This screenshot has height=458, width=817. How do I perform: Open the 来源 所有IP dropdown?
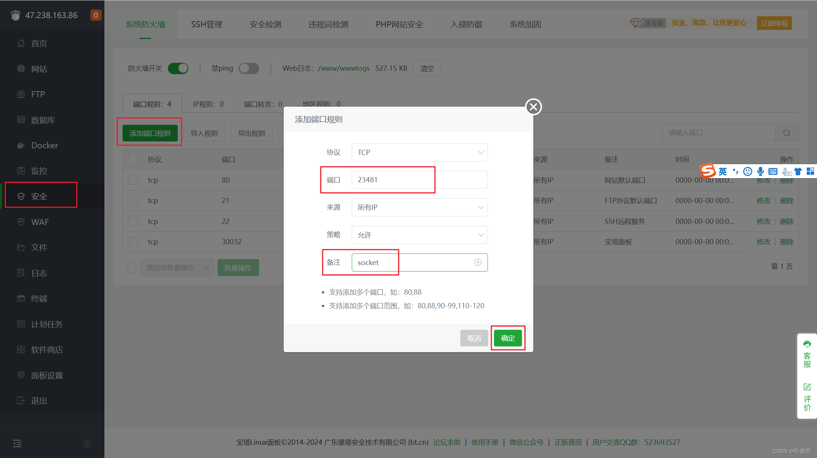click(419, 207)
